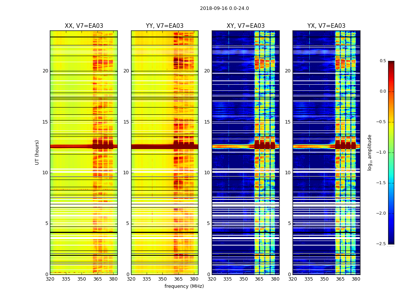The height and width of the screenshot is (305, 400).
Task: Click the 365 MHz tick under YY panel
Action: point(178,279)
